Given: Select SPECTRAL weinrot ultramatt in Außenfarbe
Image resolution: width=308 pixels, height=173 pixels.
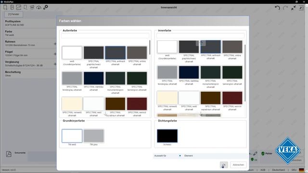Looking at the screenshot, I should (137, 104).
